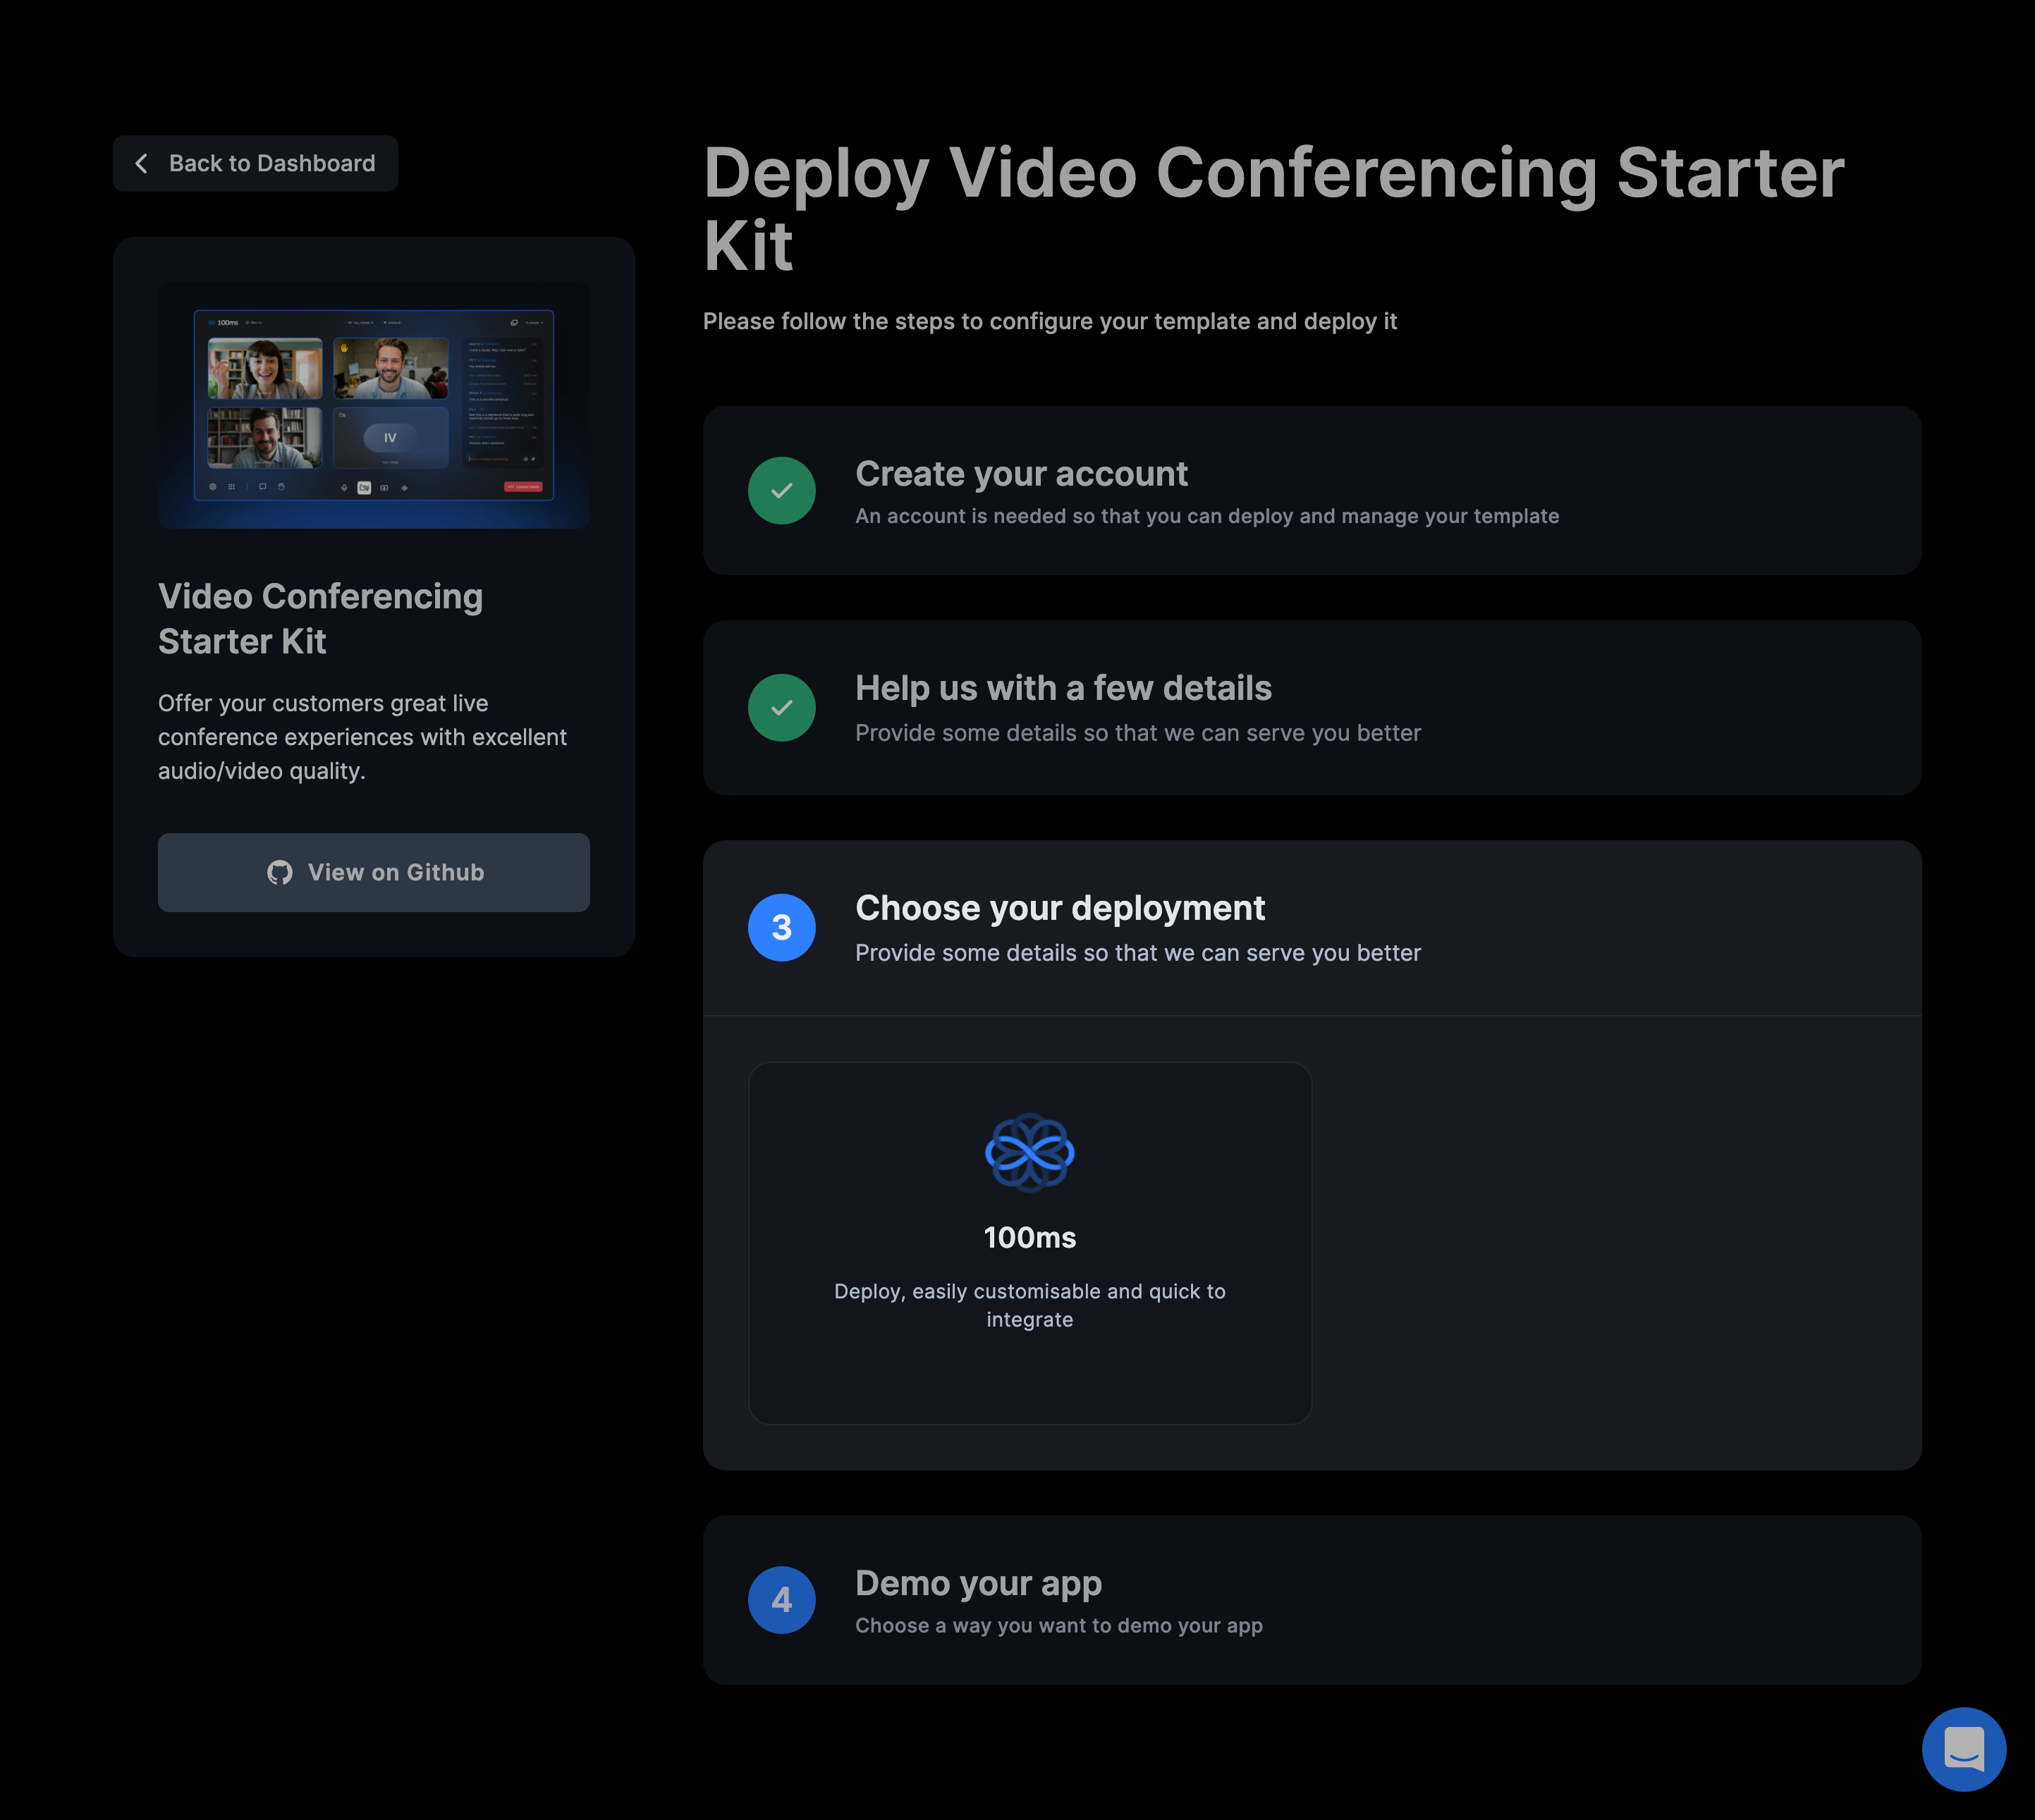The width and height of the screenshot is (2035, 1820).
Task: Click the video conferencing preview thumbnail
Action: (373, 405)
